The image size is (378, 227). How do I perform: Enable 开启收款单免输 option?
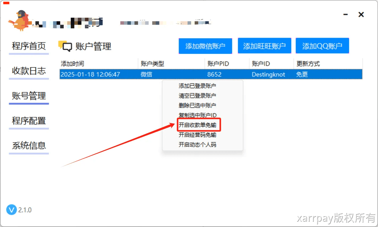click(197, 125)
